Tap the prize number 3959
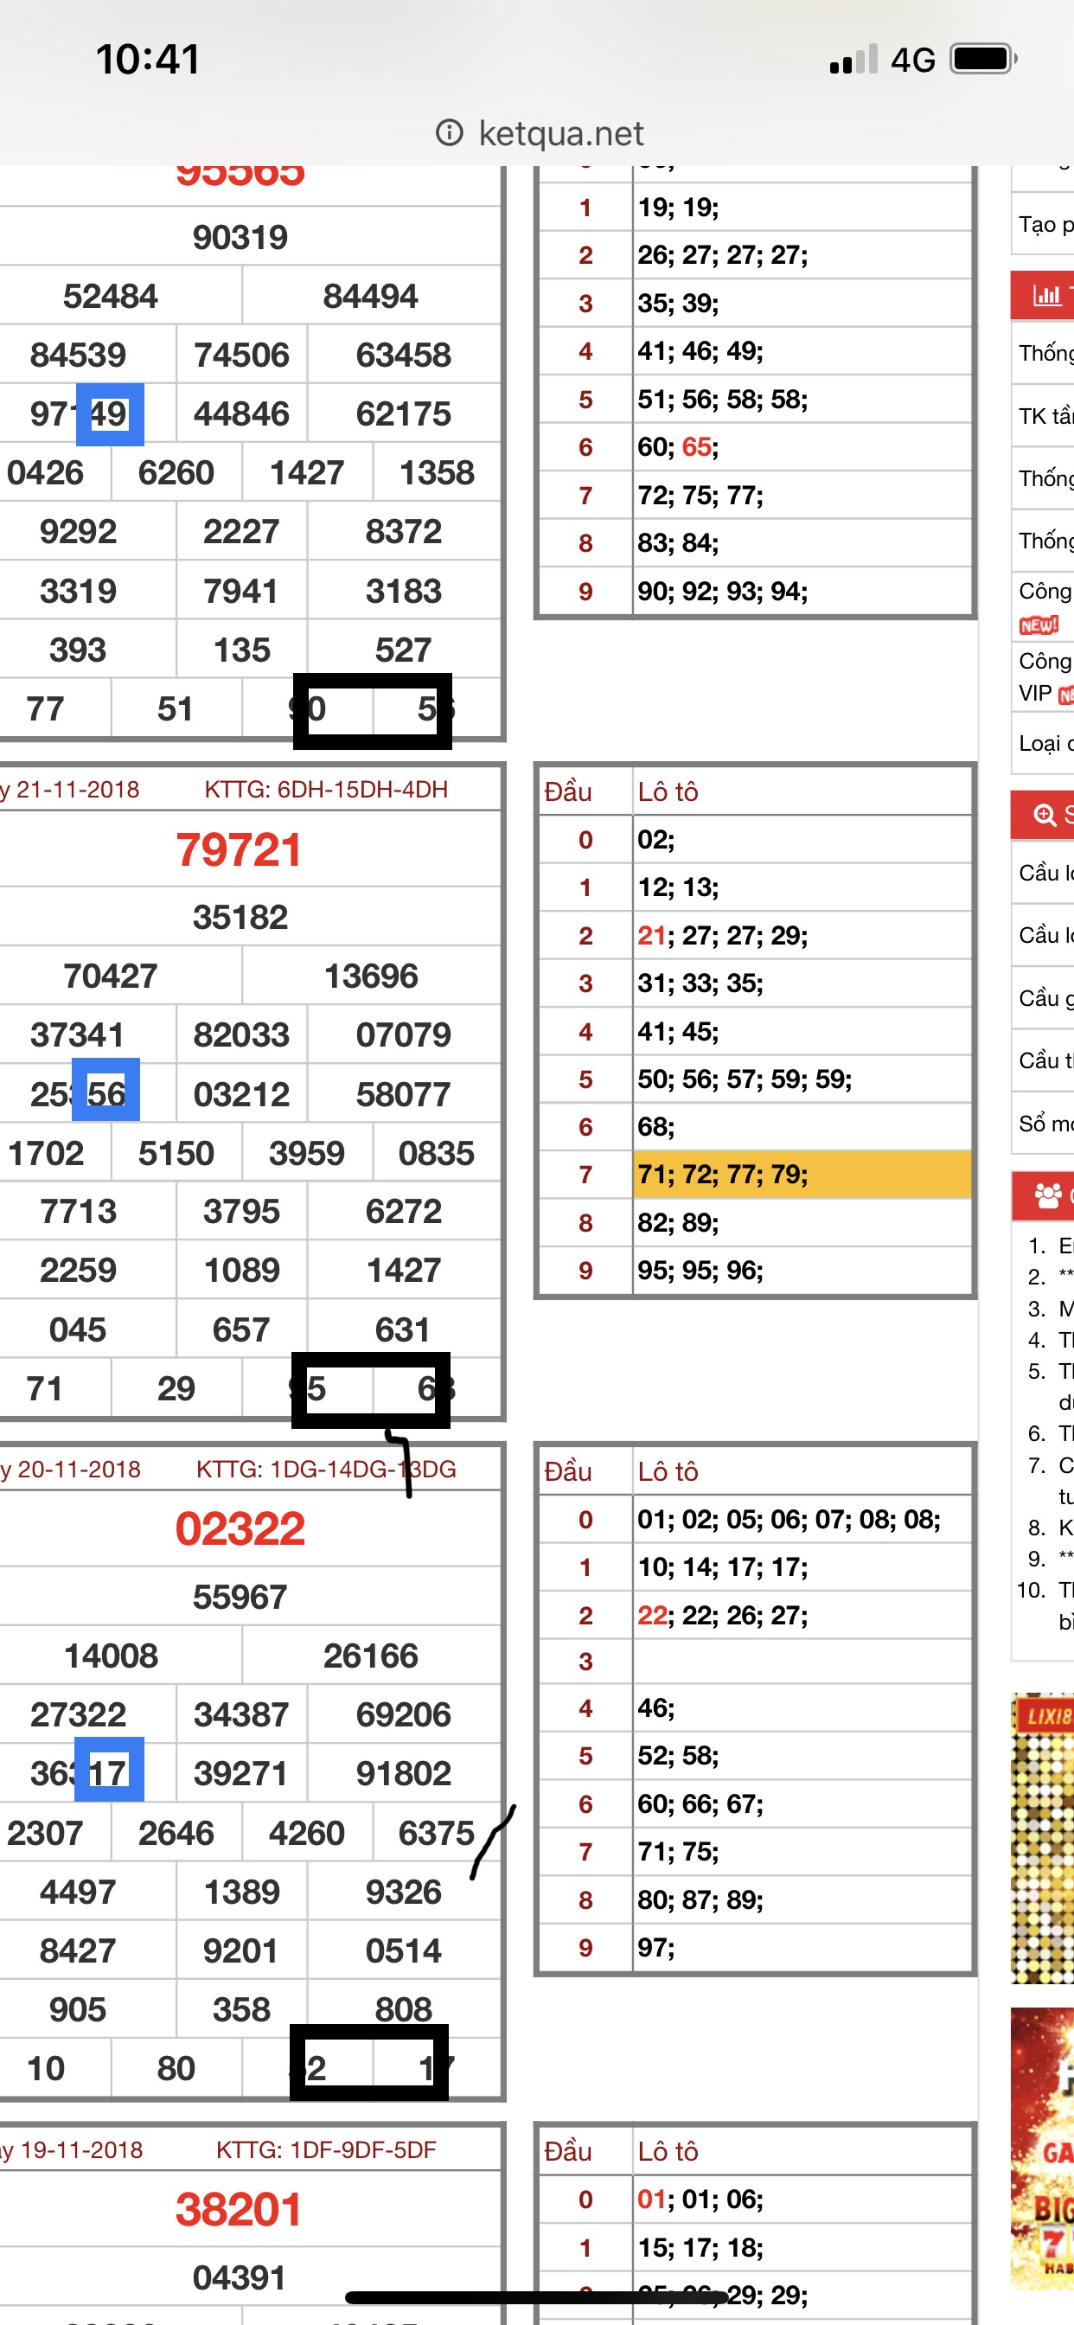Viewport: 1074px width, 2325px height. [307, 1154]
